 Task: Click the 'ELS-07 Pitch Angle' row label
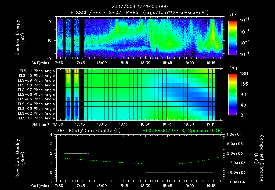click(37, 90)
